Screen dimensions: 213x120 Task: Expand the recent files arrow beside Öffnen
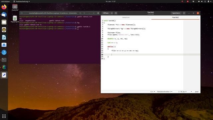point(112,13)
